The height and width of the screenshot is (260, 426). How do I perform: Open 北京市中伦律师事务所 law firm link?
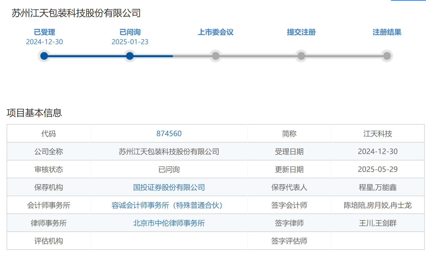coord(169,223)
